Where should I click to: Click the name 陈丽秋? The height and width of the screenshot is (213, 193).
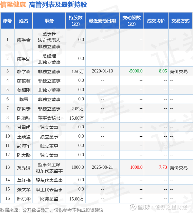(x=23, y=118)
